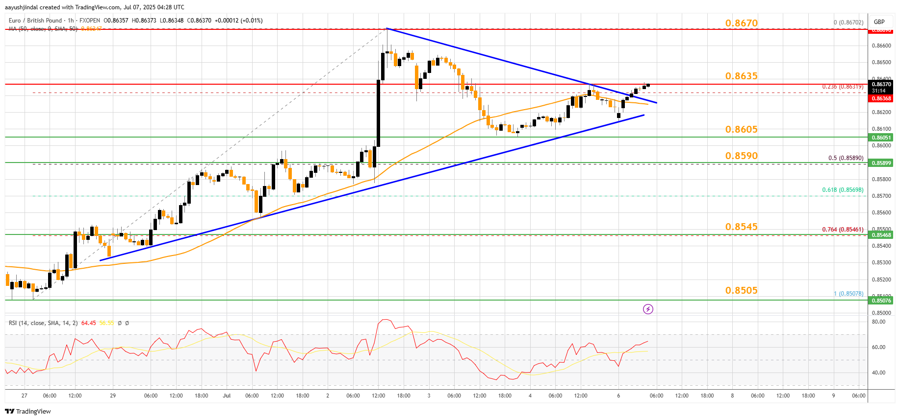The width and height of the screenshot is (900, 420).
Task: Click the purple lightning bolt event icon
Action: coord(648,309)
